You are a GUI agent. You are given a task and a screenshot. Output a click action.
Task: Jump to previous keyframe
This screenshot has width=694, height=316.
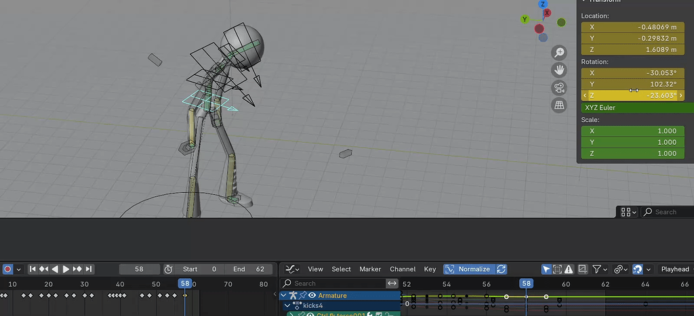(43, 269)
